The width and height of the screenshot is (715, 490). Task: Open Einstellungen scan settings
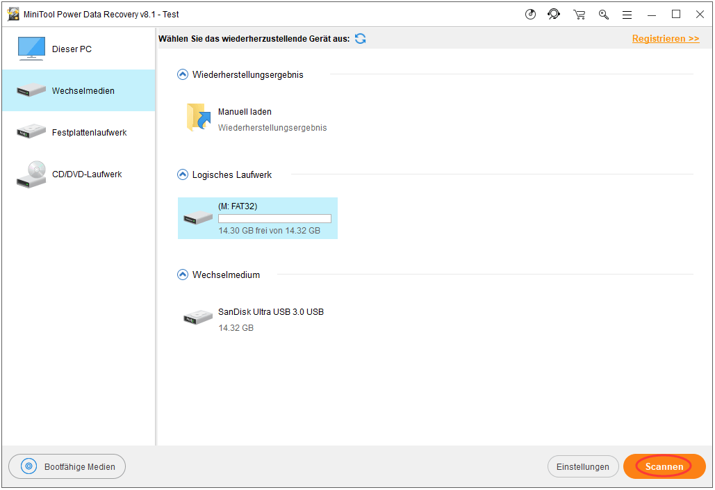582,467
